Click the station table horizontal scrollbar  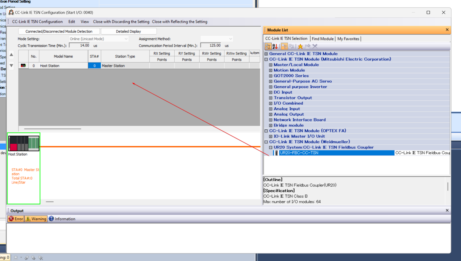click(x=52, y=129)
